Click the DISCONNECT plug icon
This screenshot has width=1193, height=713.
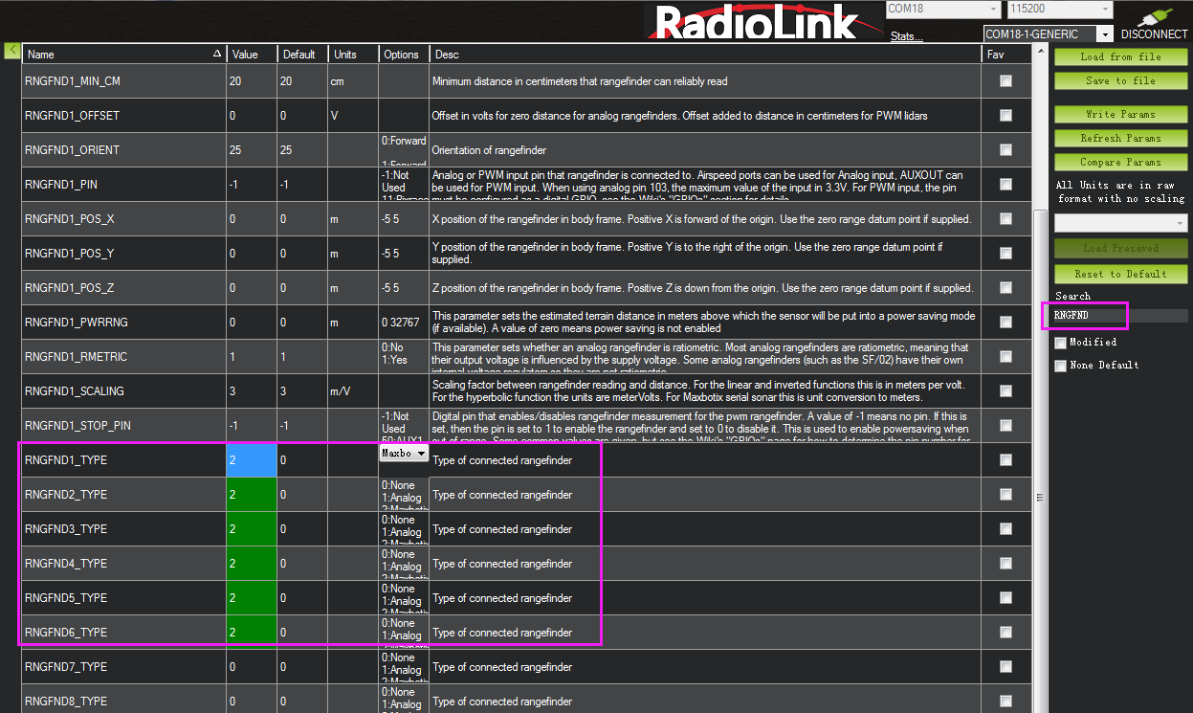coord(1153,16)
